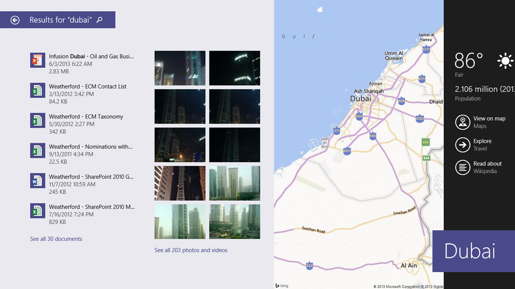Screen dimensions: 515x289
Task: Open bottom-right marina buildings photo
Action: (x=234, y=221)
